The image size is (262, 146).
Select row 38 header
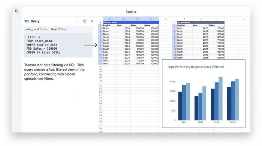coord(100,128)
